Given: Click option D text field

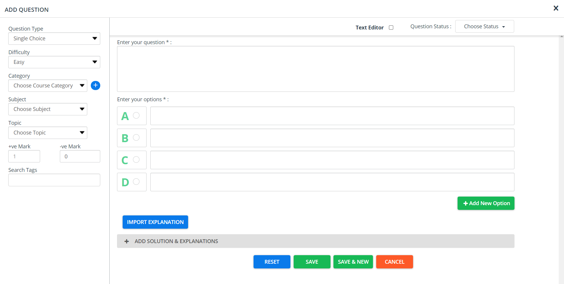Looking at the screenshot, I should tap(332, 182).
